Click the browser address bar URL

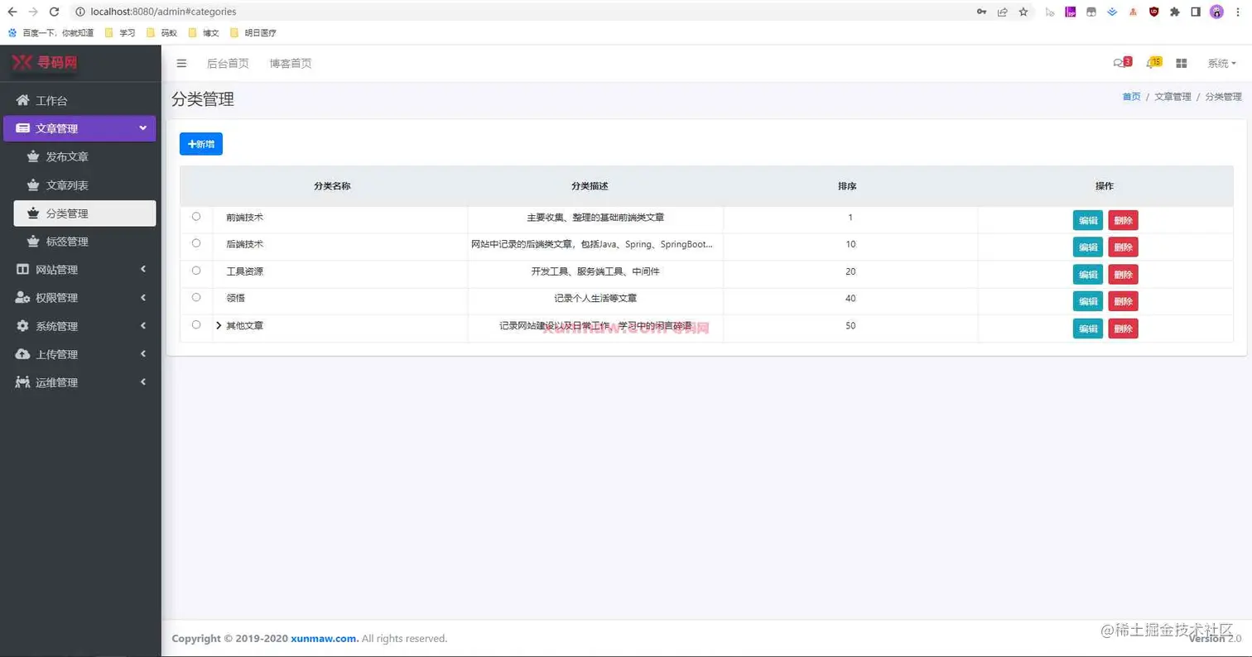(163, 12)
